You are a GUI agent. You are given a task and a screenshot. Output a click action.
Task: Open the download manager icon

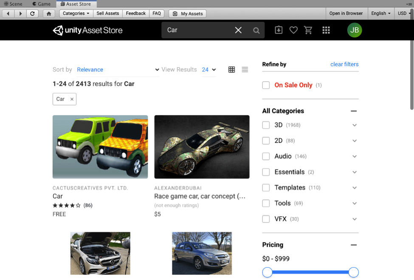pyautogui.click(x=278, y=30)
